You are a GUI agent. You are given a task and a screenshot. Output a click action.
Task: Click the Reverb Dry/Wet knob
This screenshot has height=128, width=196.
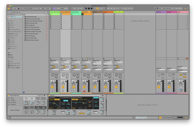tap(102, 112)
